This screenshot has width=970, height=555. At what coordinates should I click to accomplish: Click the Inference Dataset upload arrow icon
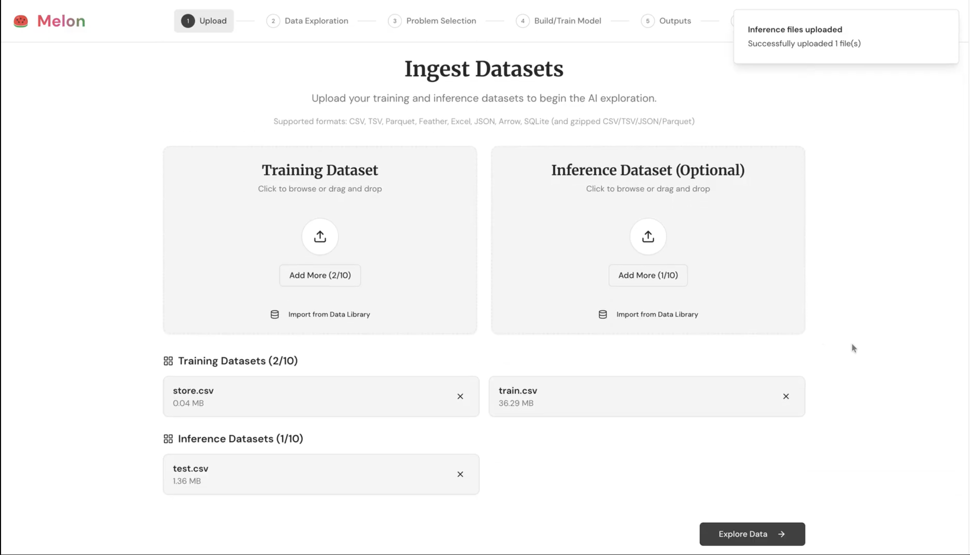[648, 236]
